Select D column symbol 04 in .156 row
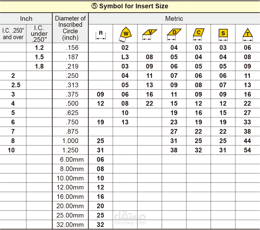This screenshot has width=260, height=230. (x=174, y=48)
